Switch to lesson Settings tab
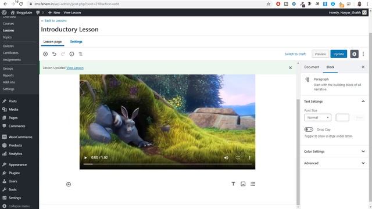The height and width of the screenshot is (209, 372). click(76, 42)
